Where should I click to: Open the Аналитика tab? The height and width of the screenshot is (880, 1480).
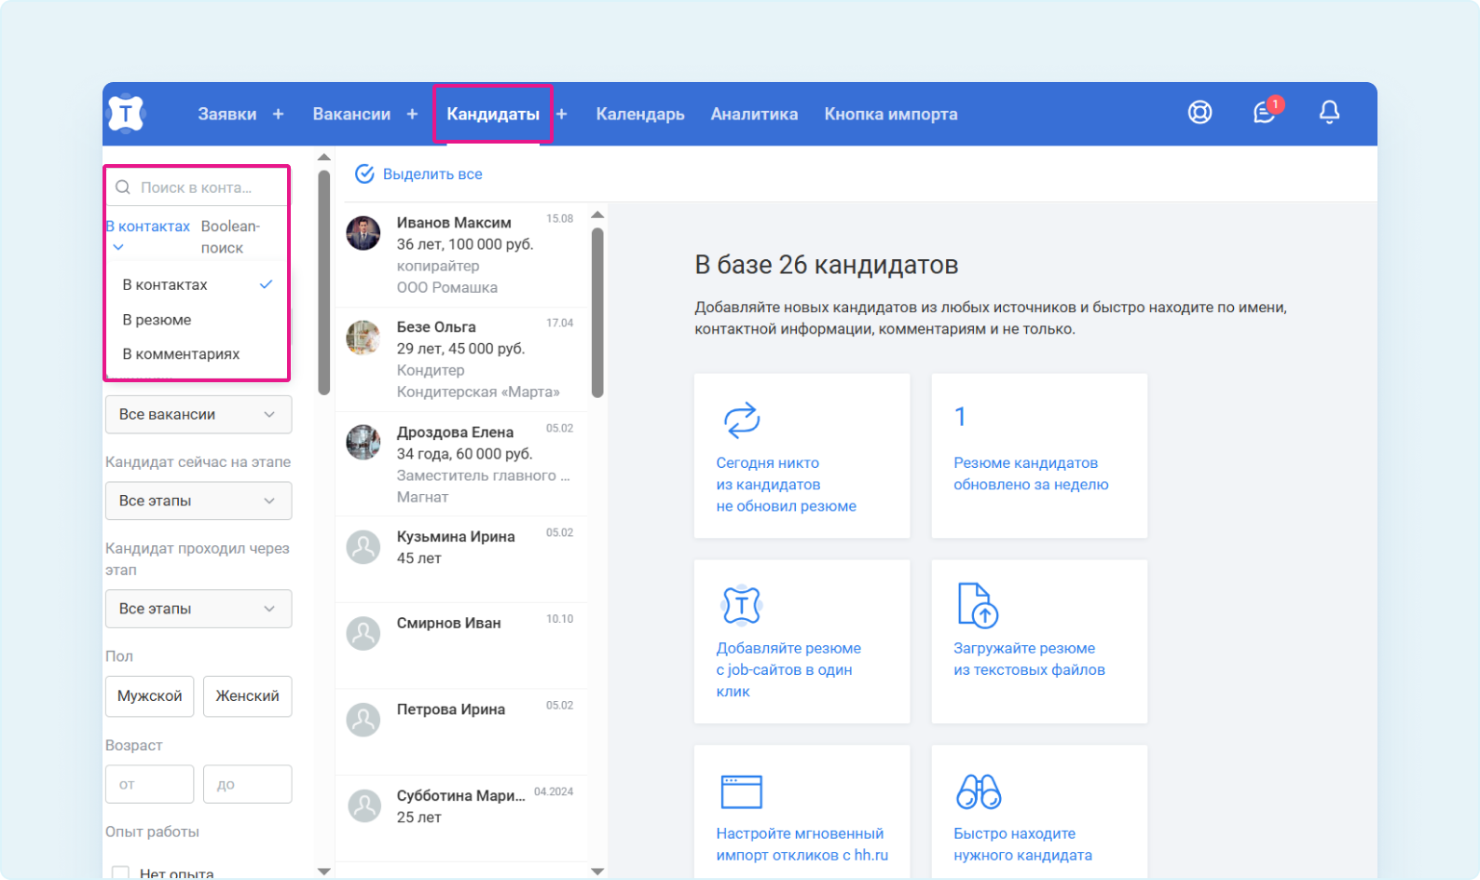(754, 114)
